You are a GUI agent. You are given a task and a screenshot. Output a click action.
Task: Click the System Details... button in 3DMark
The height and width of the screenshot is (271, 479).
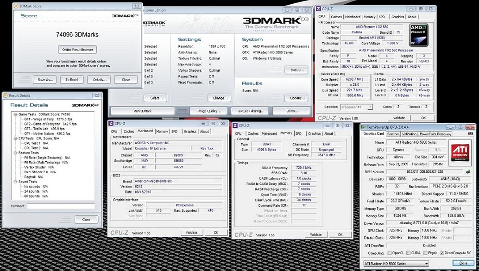coord(296,70)
